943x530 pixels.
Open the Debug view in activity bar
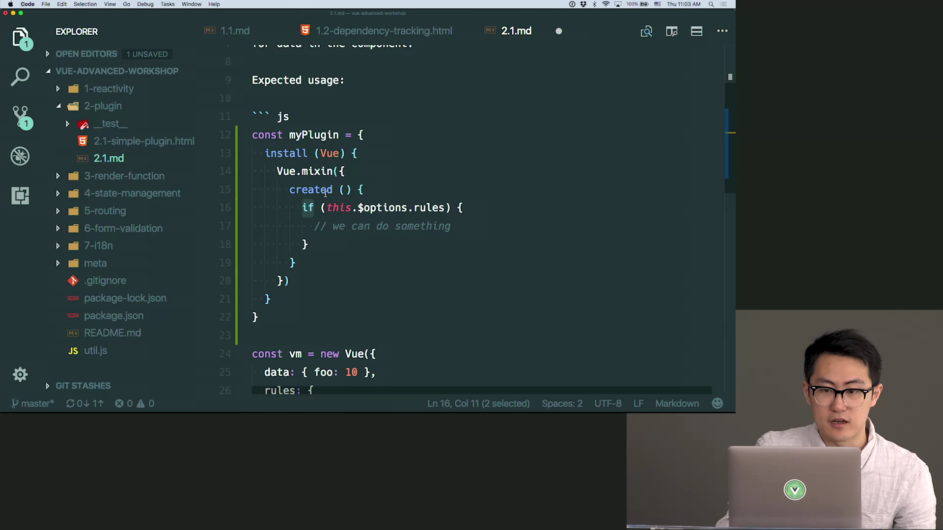click(20, 156)
